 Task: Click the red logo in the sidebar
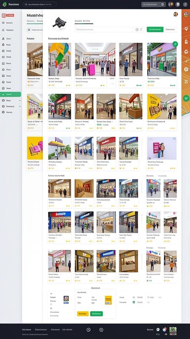tap(8, 15)
